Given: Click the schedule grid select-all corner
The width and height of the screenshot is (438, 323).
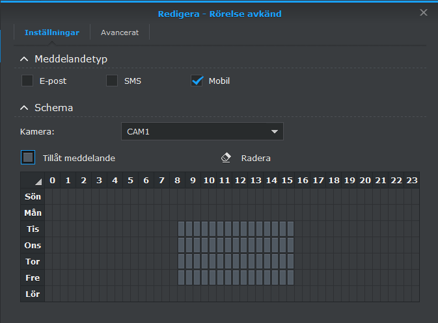Looking at the screenshot, I should [33, 180].
